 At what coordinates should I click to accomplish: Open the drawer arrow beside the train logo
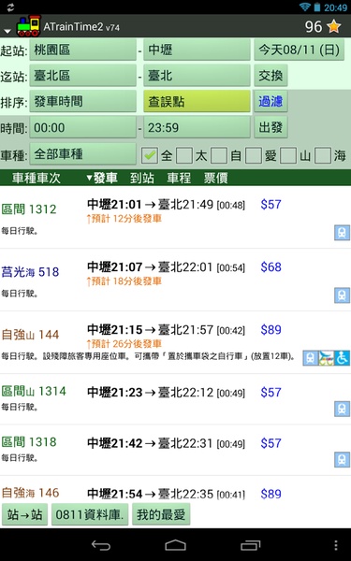click(7, 31)
